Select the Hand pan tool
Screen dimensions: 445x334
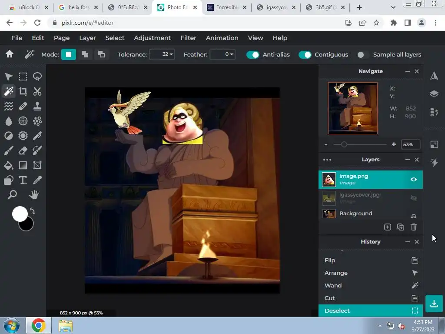pos(34,195)
